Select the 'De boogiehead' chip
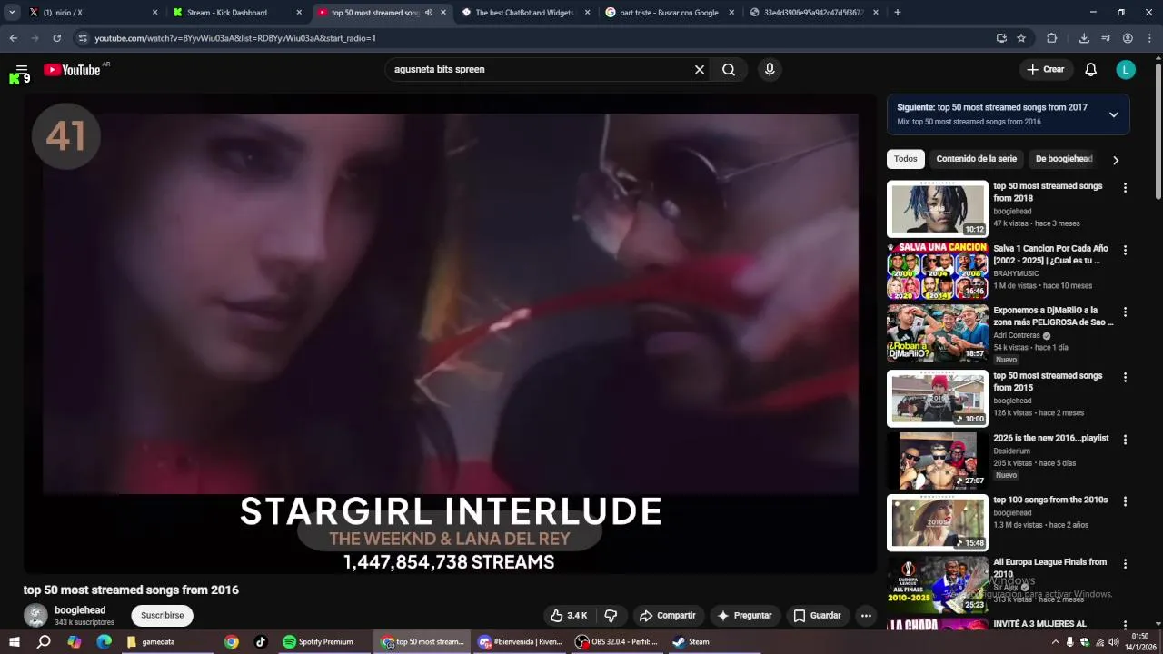The image size is (1163, 654). pyautogui.click(x=1064, y=159)
